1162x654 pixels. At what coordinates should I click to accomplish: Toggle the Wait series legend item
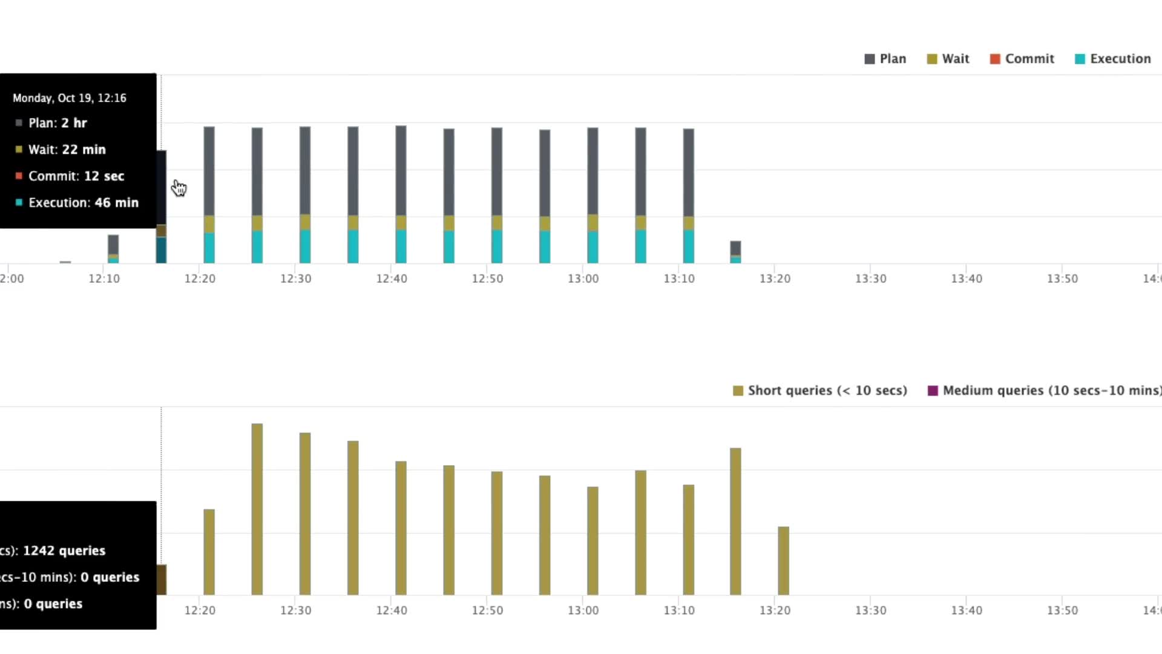[x=955, y=59]
